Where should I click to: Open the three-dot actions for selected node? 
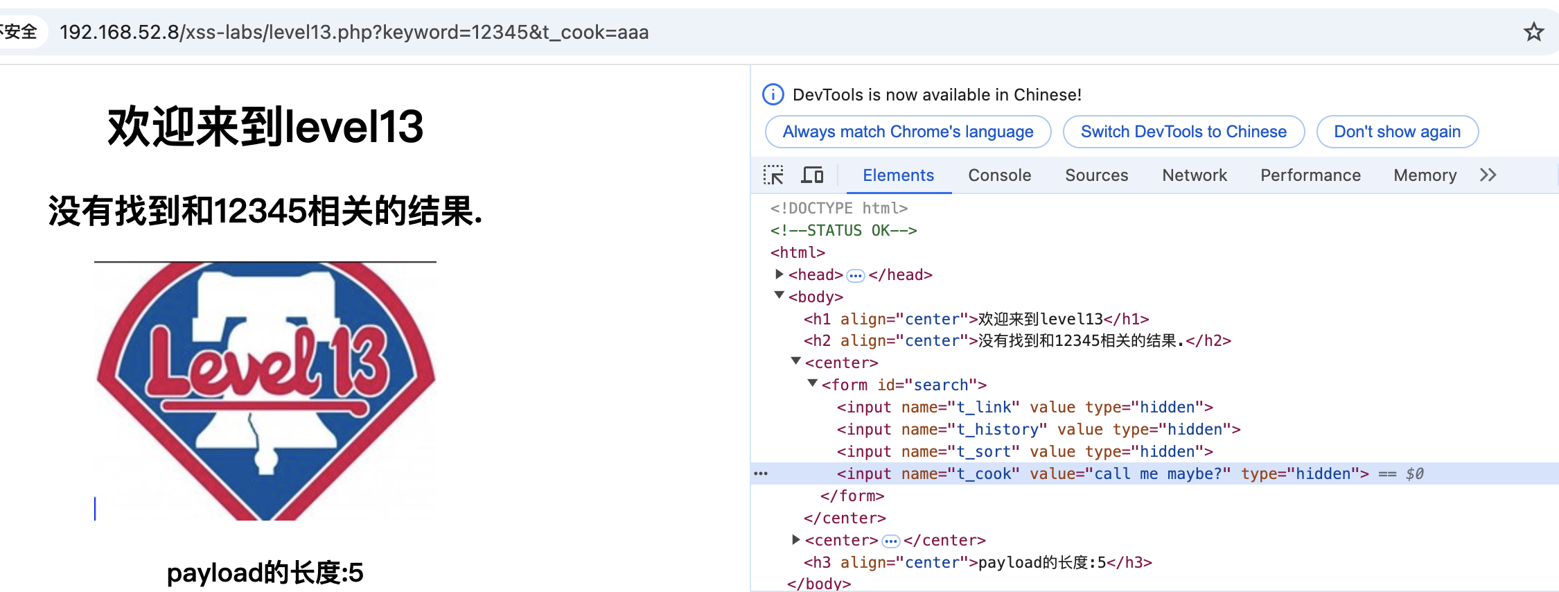761,473
